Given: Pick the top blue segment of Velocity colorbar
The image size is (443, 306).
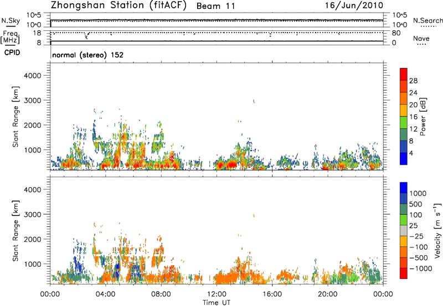Looking at the screenshot, I should [404, 188].
